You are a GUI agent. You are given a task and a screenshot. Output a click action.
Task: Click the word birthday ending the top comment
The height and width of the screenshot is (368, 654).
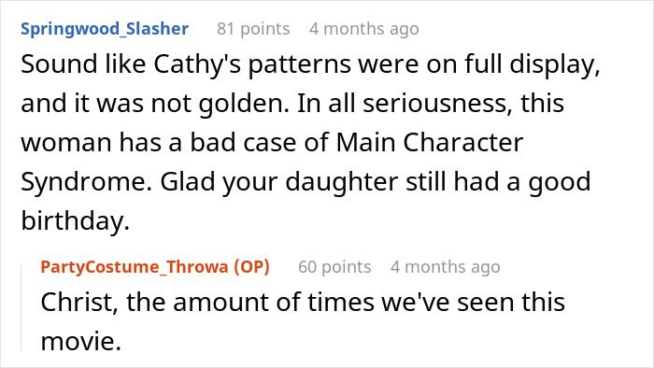coord(75,220)
